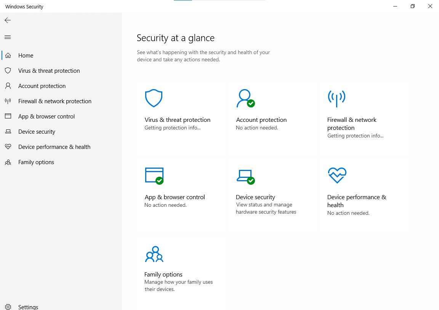Select Device performance & health in sidebar
Image resolution: width=439 pixels, height=310 pixels.
coord(54,147)
